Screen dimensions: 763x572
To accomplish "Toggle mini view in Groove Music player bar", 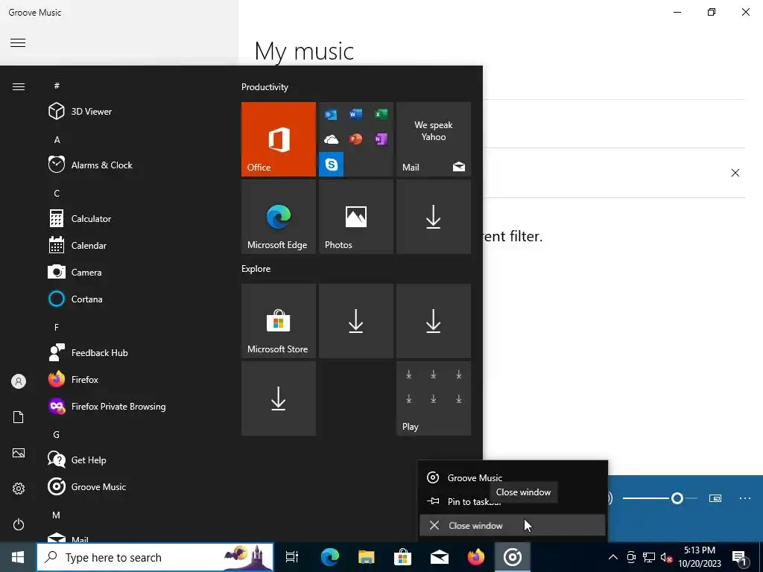I will (715, 498).
